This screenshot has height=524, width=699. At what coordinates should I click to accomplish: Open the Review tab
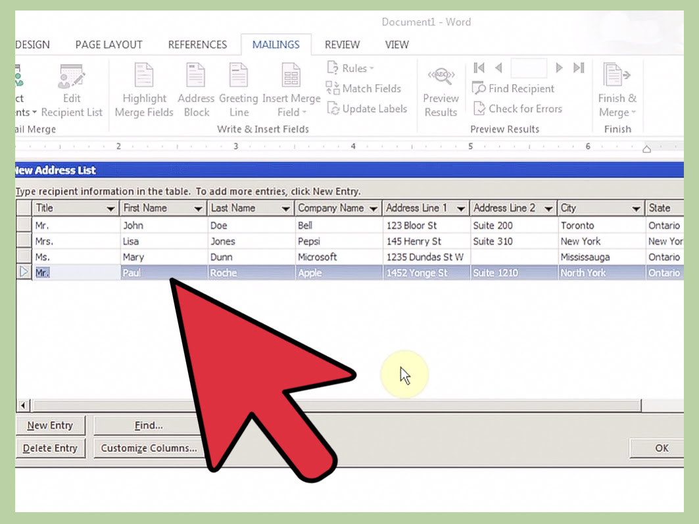(342, 45)
